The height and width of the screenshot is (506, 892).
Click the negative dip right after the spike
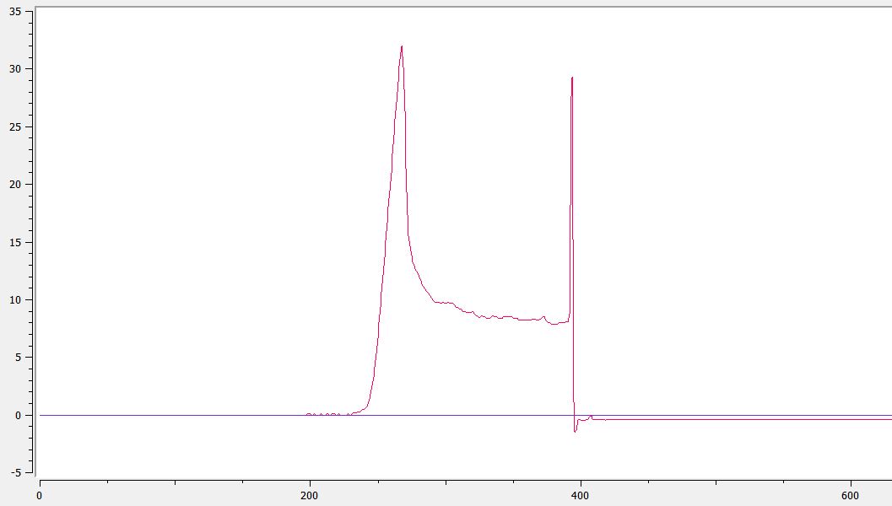576,431
